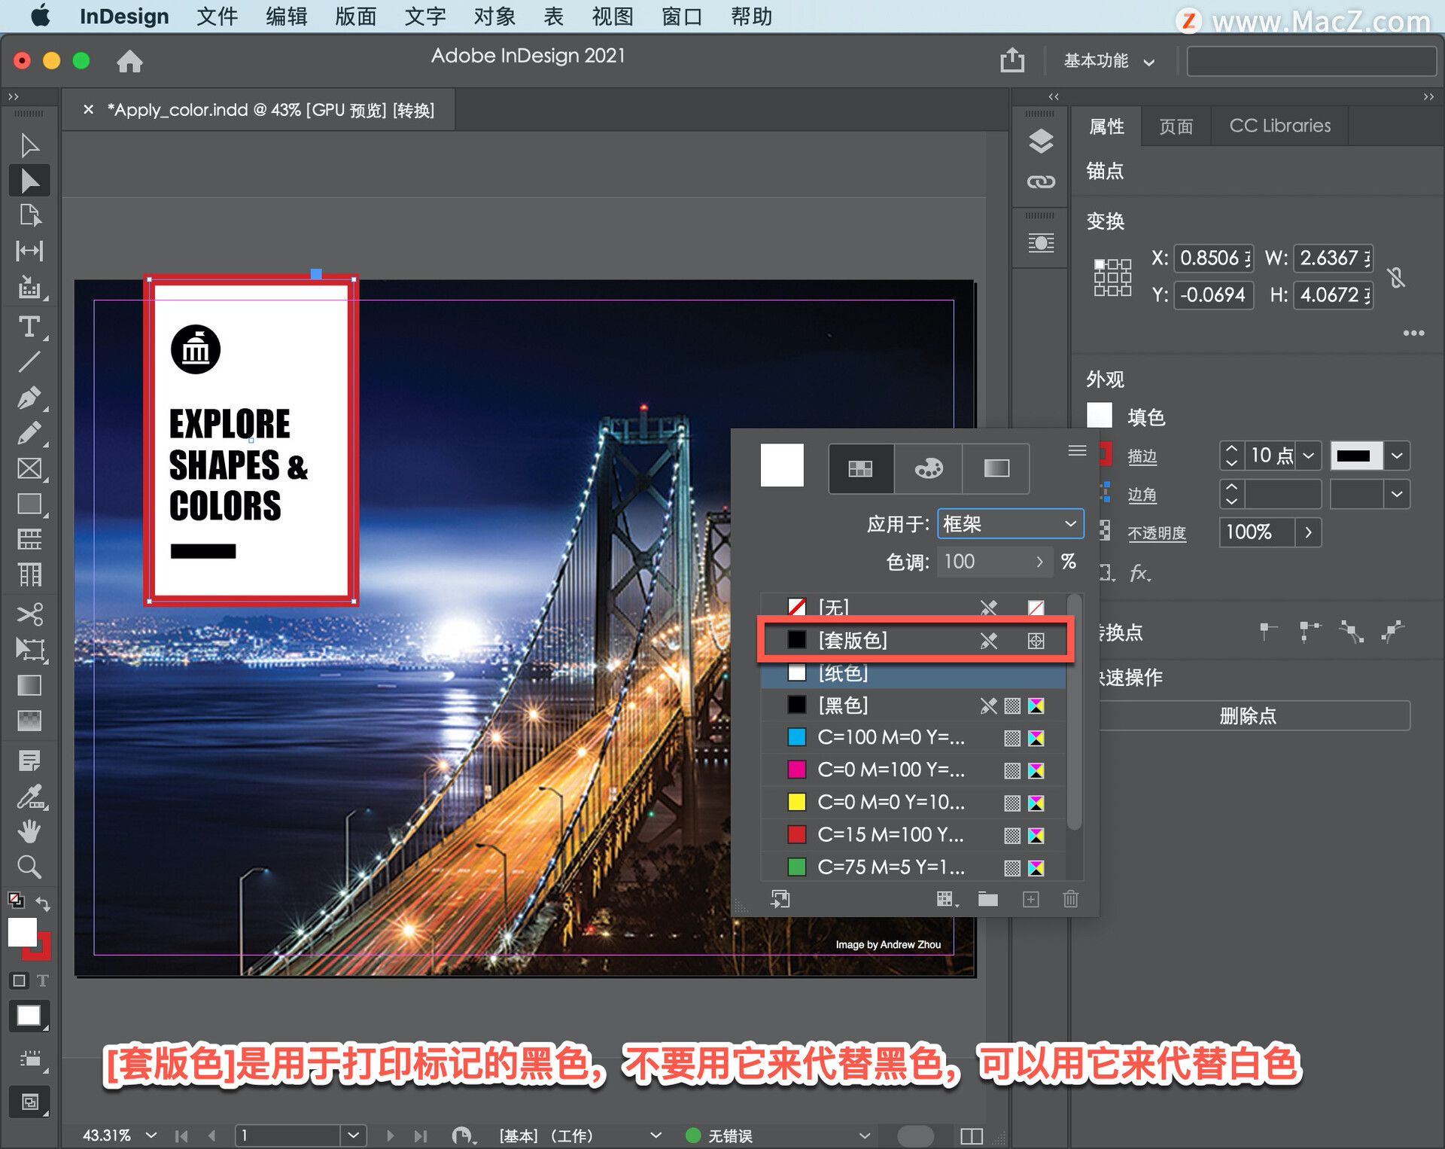Toggle constrain proportions link icon
Viewport: 1445px width, 1149px height.
[x=1396, y=277]
